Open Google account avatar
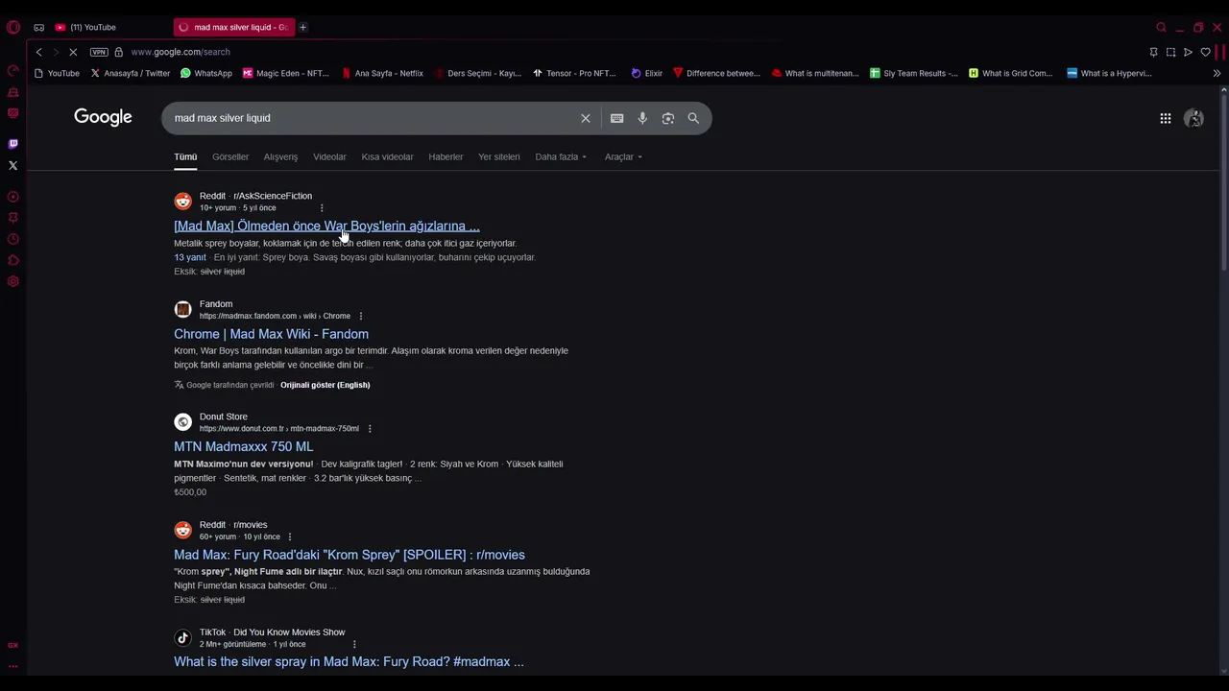1229x691 pixels. [1193, 118]
